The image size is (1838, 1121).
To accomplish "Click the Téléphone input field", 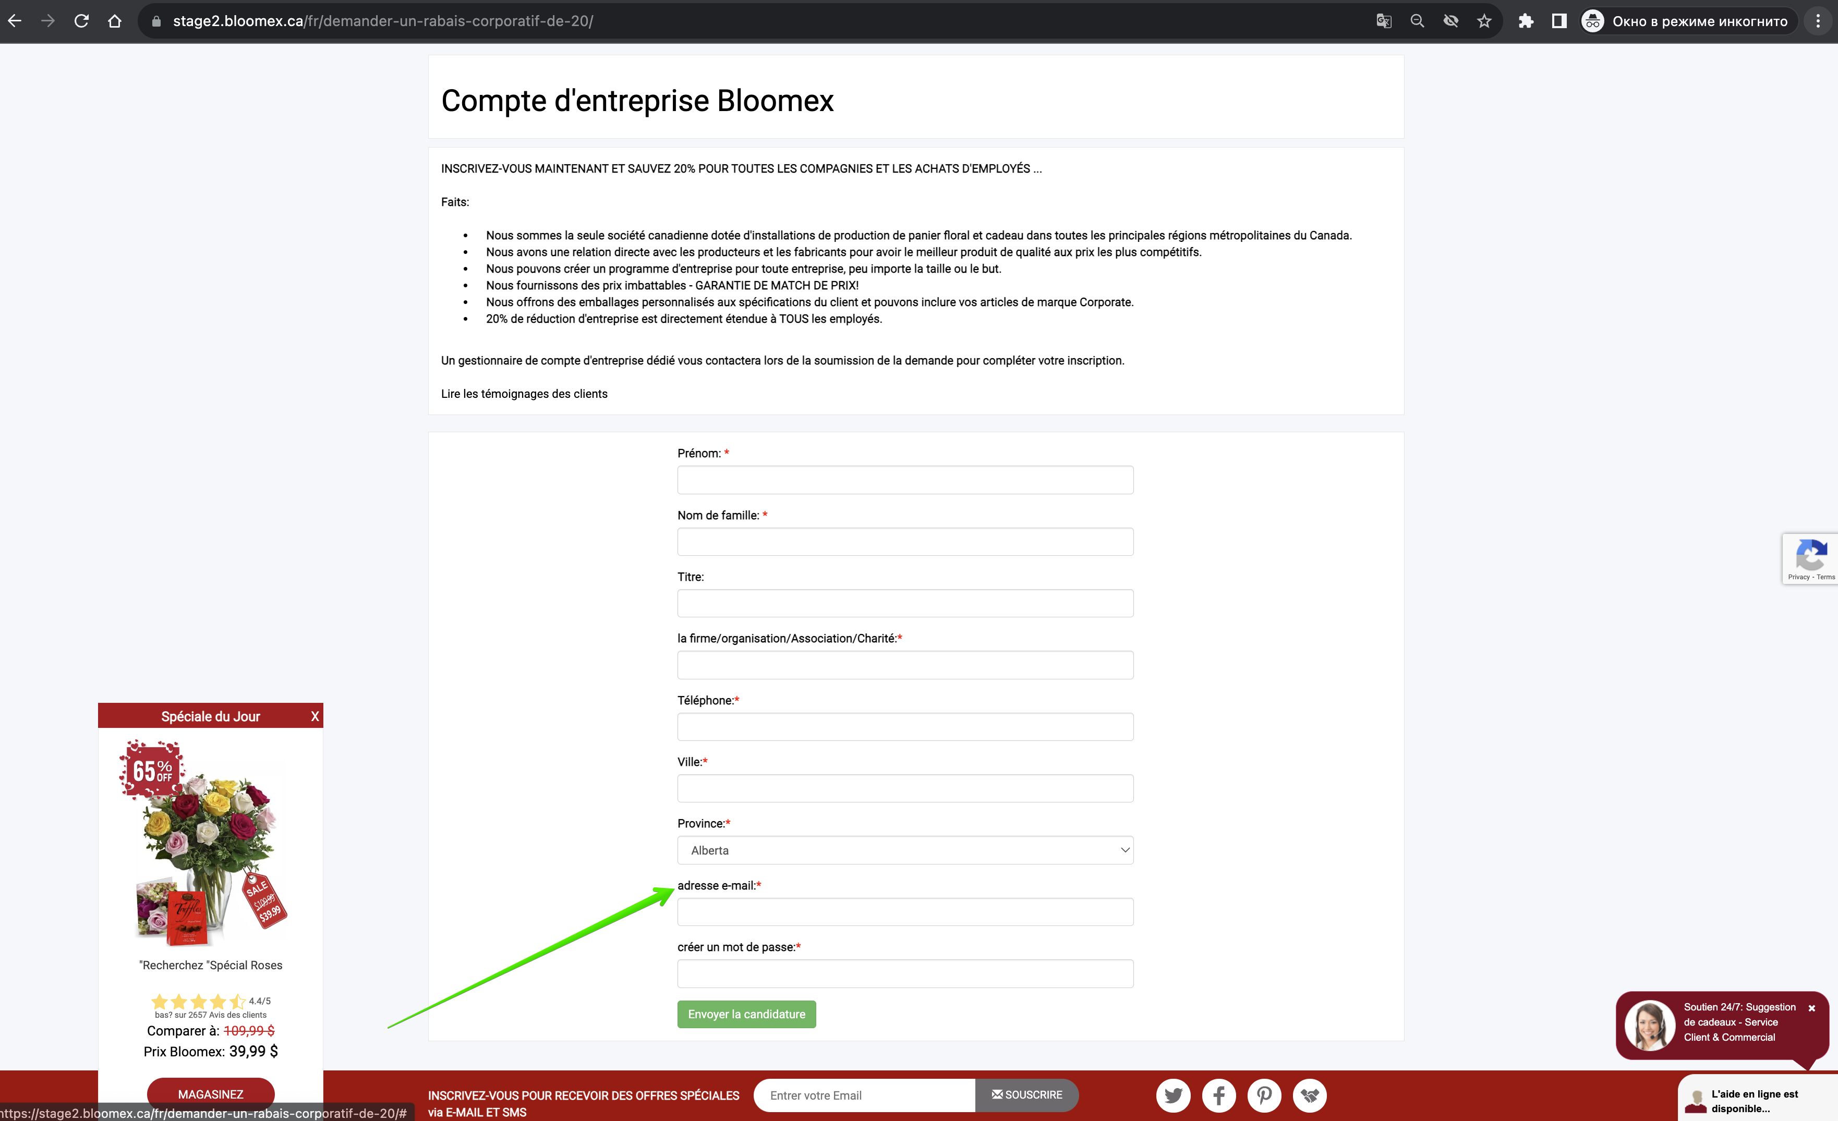I will click(x=905, y=726).
